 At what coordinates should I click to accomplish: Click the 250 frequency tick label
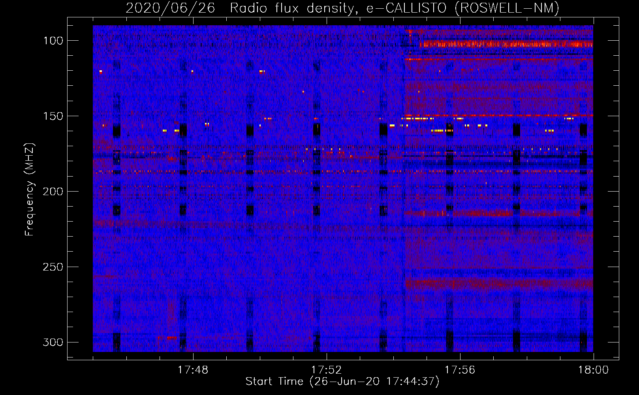tap(53, 267)
